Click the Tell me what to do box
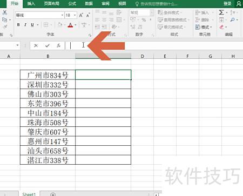The width and height of the screenshot is (243, 196). pos(156,4)
